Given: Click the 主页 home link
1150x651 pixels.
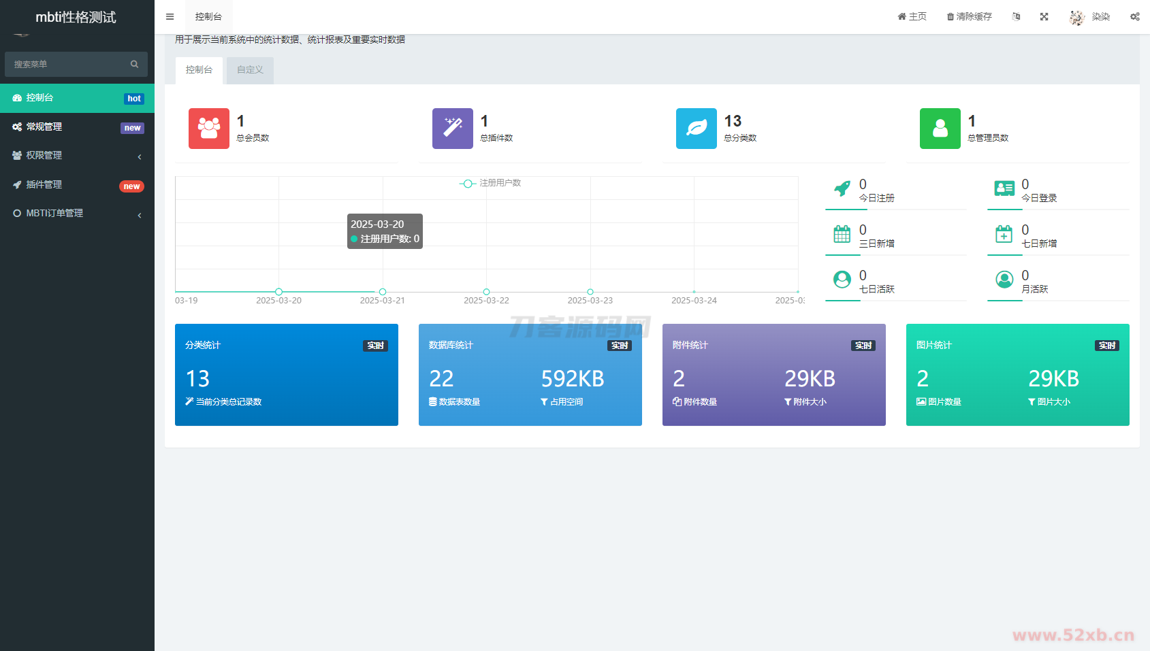Looking at the screenshot, I should click(912, 17).
